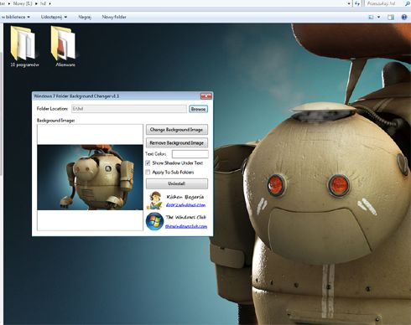Open the thewindowsclub.com link

pos(186,226)
